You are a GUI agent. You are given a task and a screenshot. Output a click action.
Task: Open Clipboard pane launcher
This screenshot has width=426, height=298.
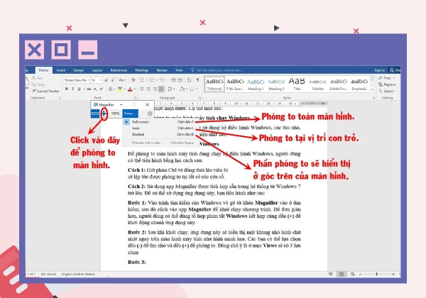[60, 98]
